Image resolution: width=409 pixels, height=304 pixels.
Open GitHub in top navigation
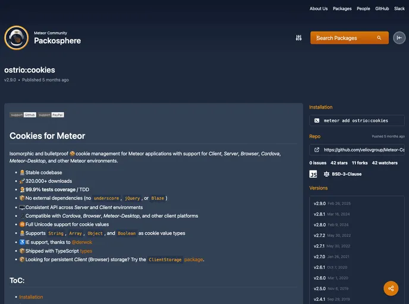382,8
